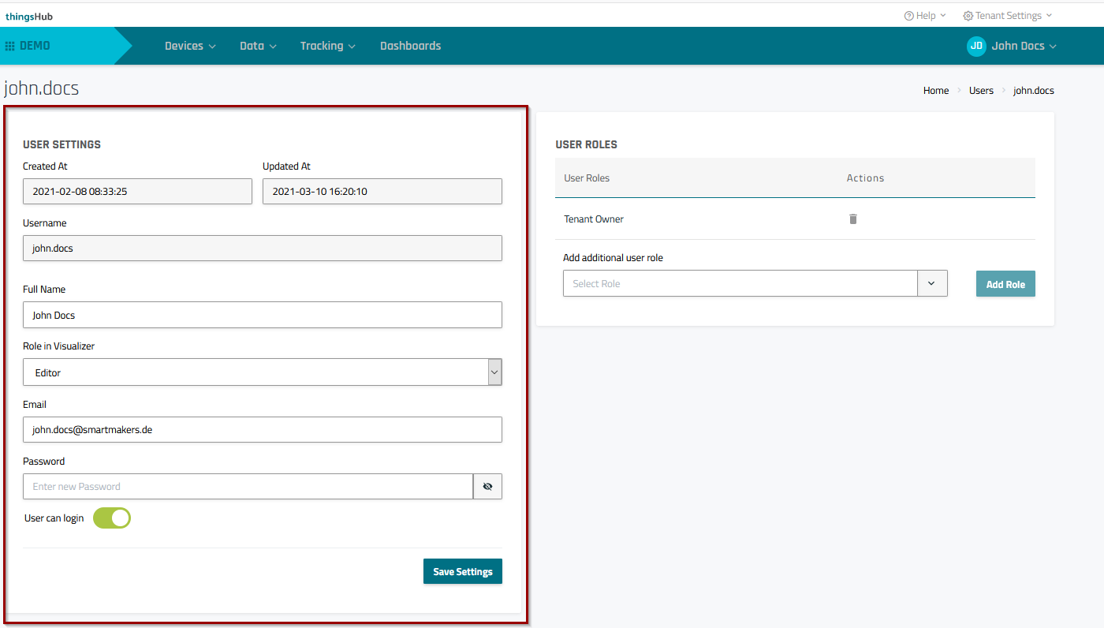This screenshot has width=1104, height=628.
Task: Expand the John Docs account menu
Action: pyautogui.click(x=1024, y=46)
